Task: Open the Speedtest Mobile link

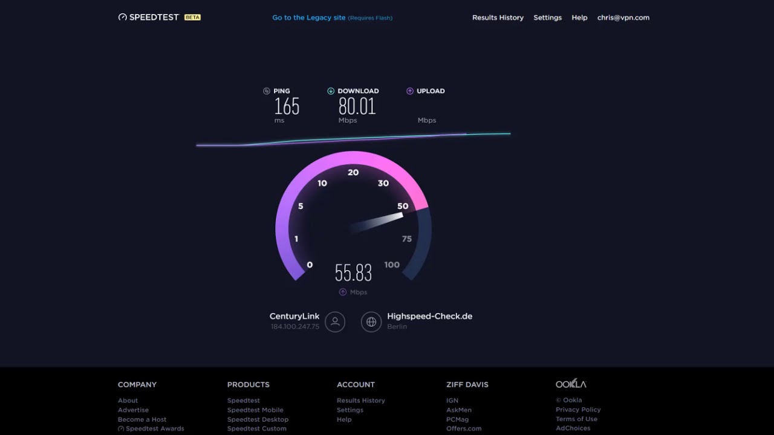Action: click(255, 410)
